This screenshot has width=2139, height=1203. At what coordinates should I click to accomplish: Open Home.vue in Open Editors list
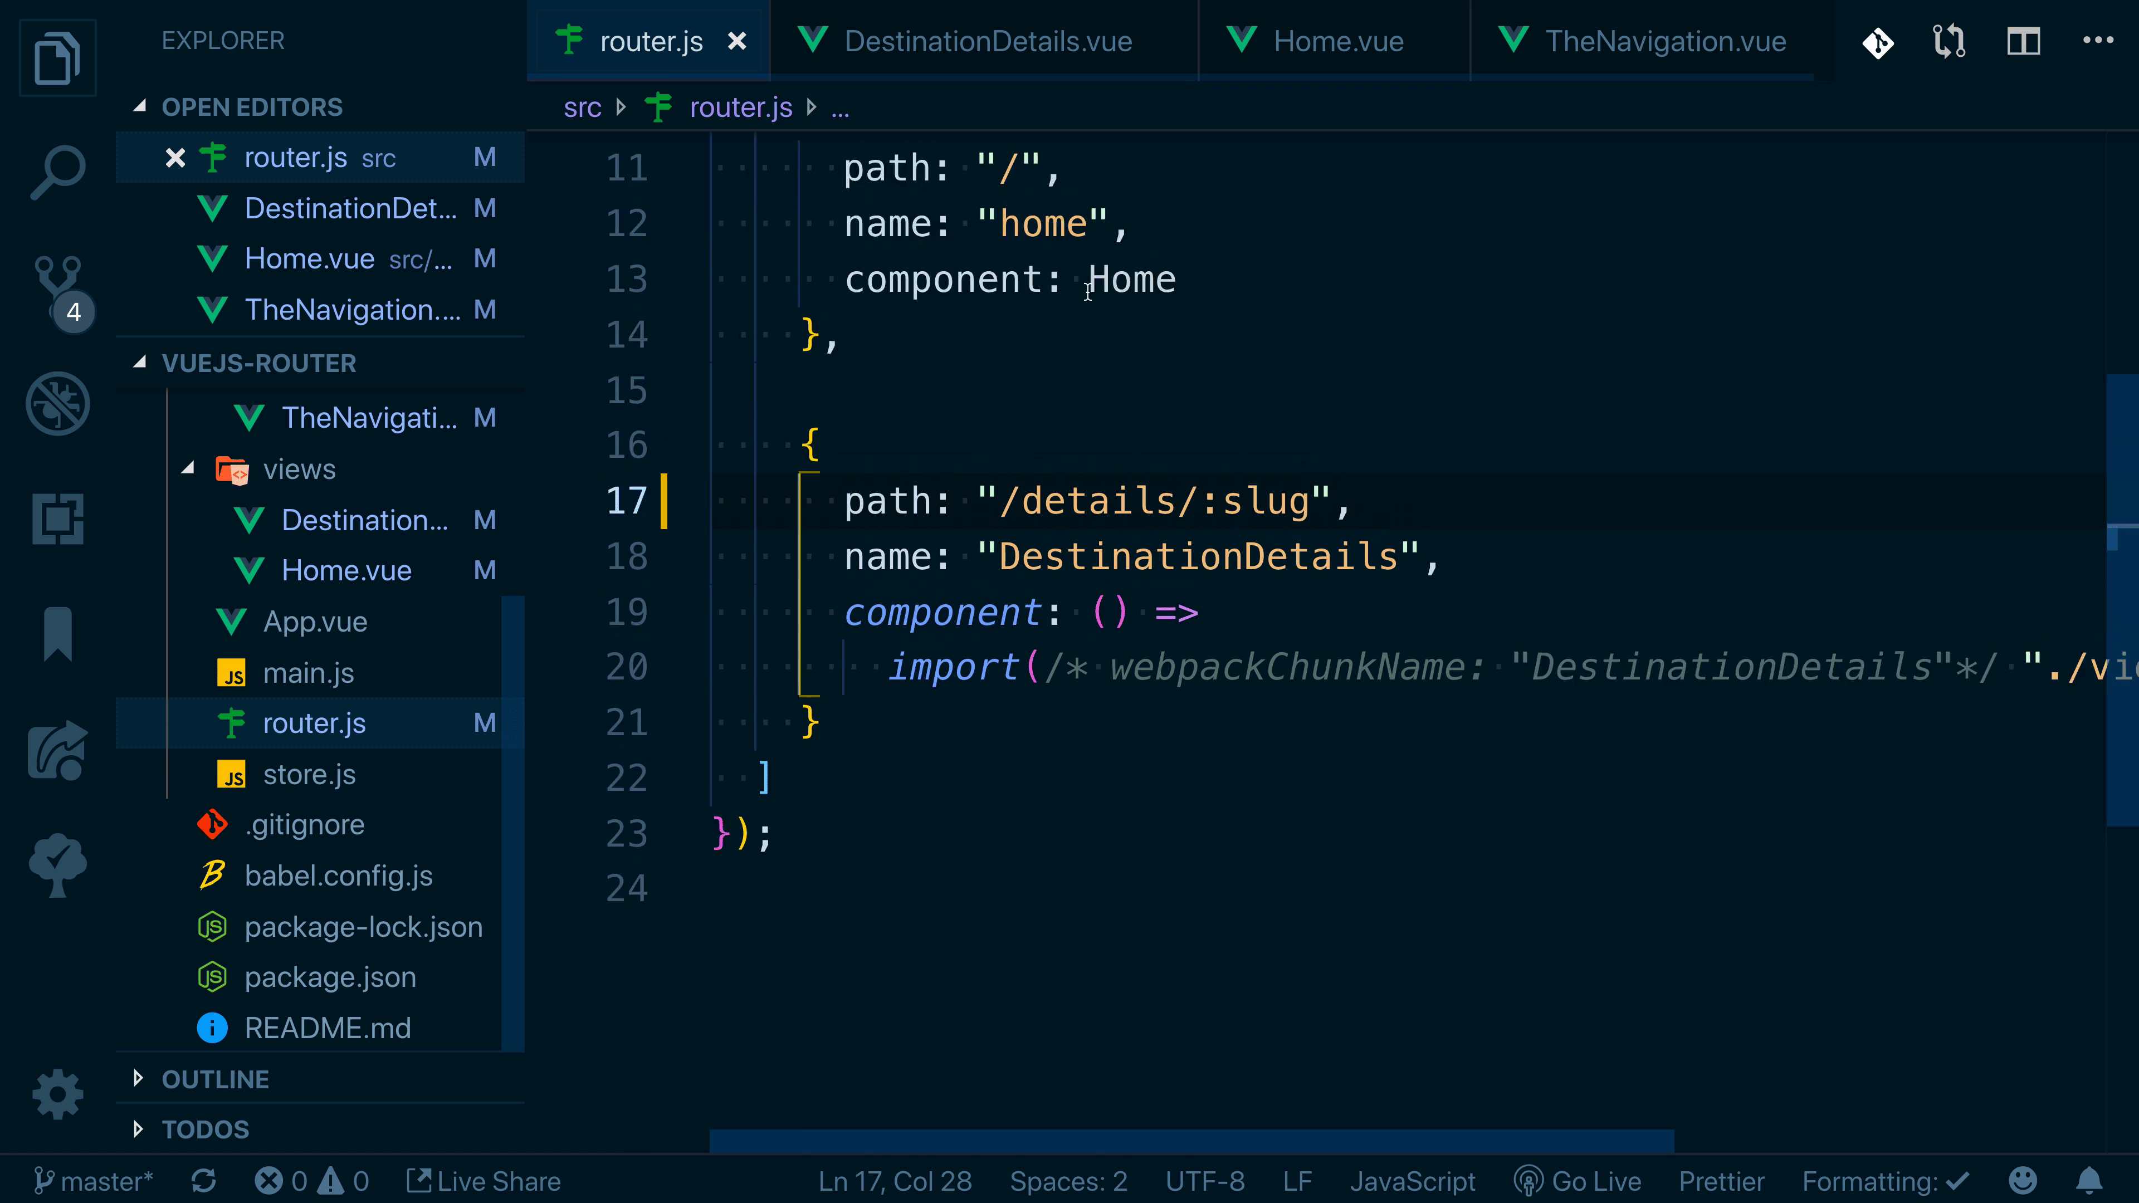point(320,259)
